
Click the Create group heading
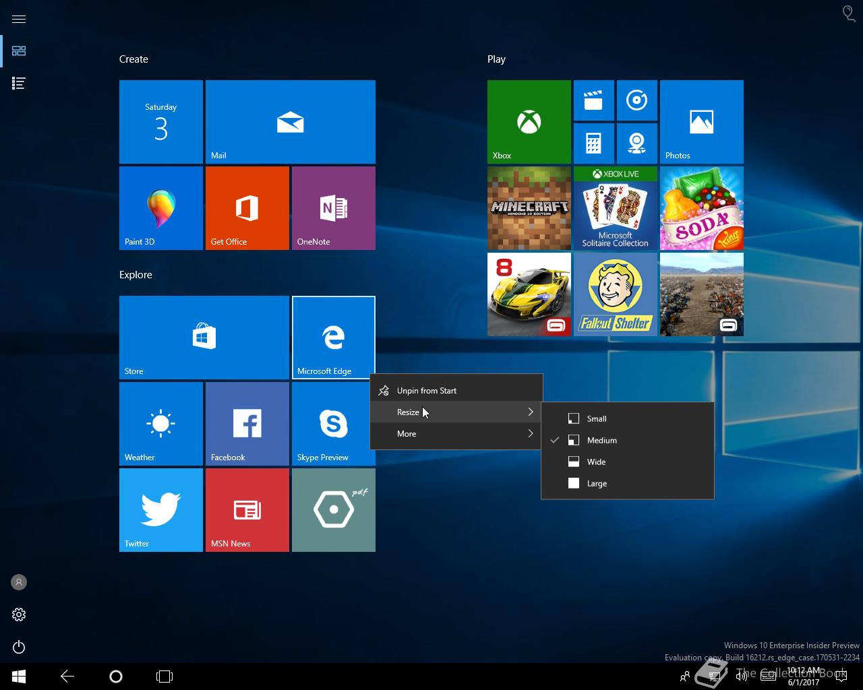[x=133, y=59]
